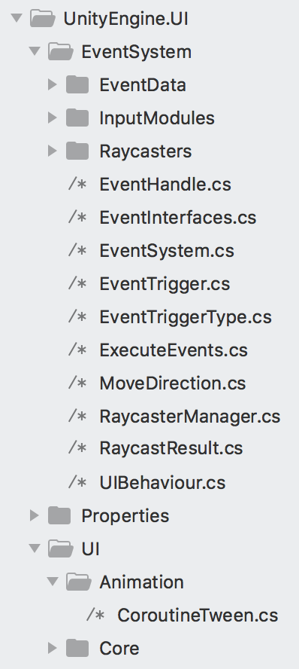Click the Animation open folder icon
The width and height of the screenshot is (299, 669).
pos(79,582)
